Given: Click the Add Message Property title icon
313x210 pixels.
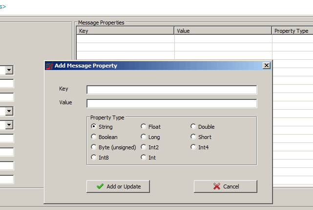Looking at the screenshot, I should 49,66.
